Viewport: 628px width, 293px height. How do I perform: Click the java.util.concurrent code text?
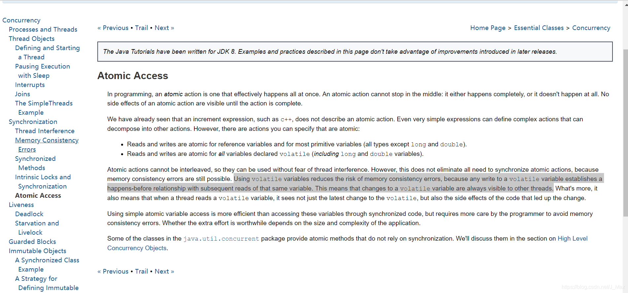point(221,239)
